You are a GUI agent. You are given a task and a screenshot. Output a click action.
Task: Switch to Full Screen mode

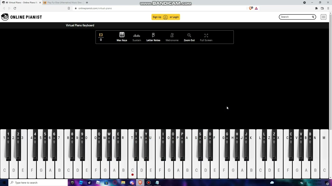pyautogui.click(x=206, y=37)
